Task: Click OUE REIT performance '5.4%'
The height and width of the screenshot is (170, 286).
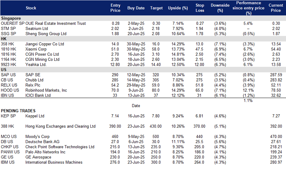Action: pos(248,23)
